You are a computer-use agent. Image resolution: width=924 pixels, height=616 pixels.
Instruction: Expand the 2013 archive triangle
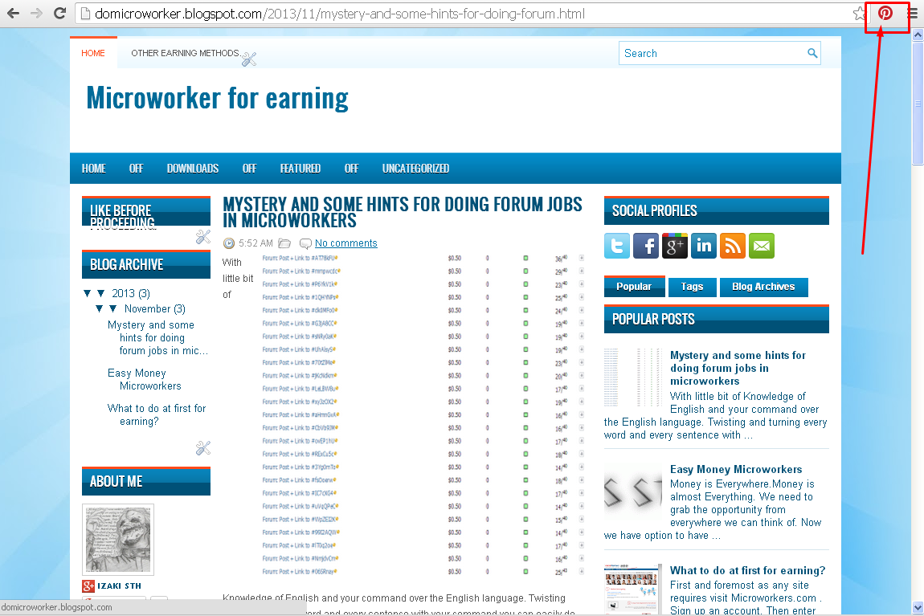coord(100,293)
